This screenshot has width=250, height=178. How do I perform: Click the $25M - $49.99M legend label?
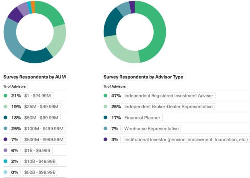(41, 107)
